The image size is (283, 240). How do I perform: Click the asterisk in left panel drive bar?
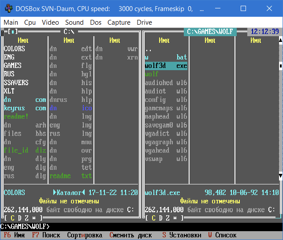[x=34, y=218]
